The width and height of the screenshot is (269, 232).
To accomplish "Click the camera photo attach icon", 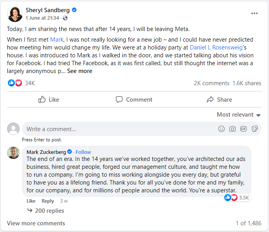I will [x=232, y=129].
